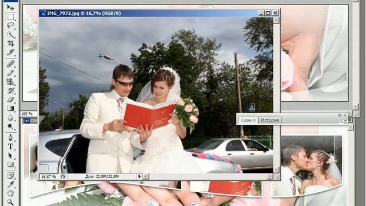366x206 pixels.
Task: Switch to the История tab
Action: pos(270,120)
